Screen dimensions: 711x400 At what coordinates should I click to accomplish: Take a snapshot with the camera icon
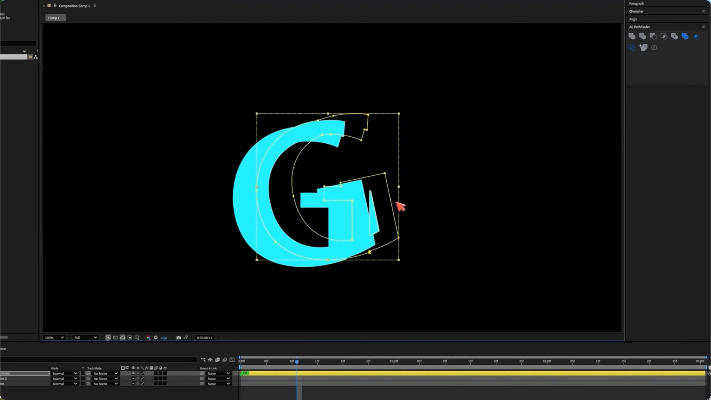point(178,338)
